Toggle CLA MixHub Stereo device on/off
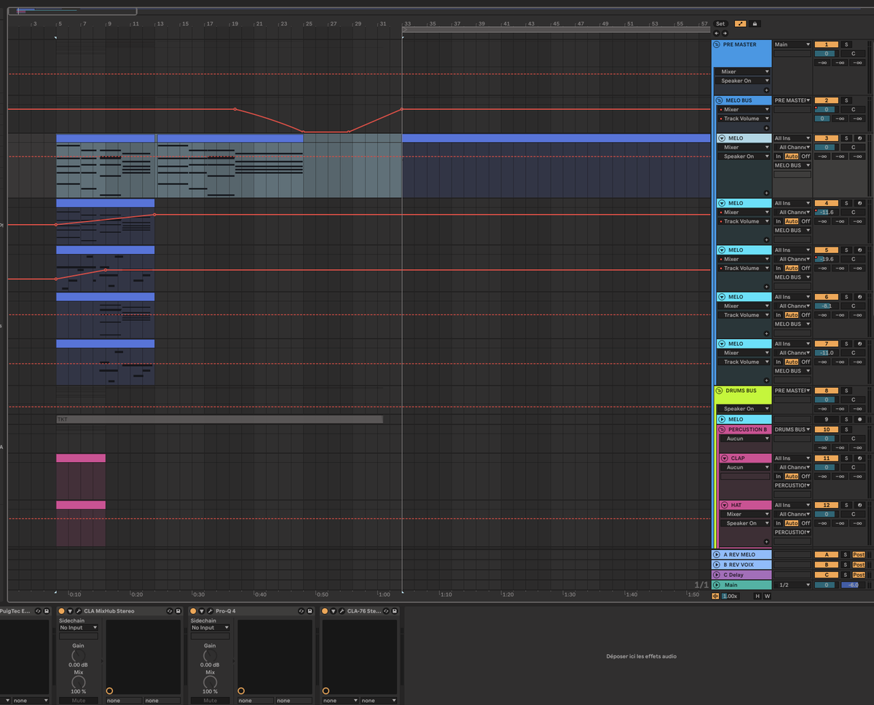This screenshot has width=874, height=705. coord(61,611)
